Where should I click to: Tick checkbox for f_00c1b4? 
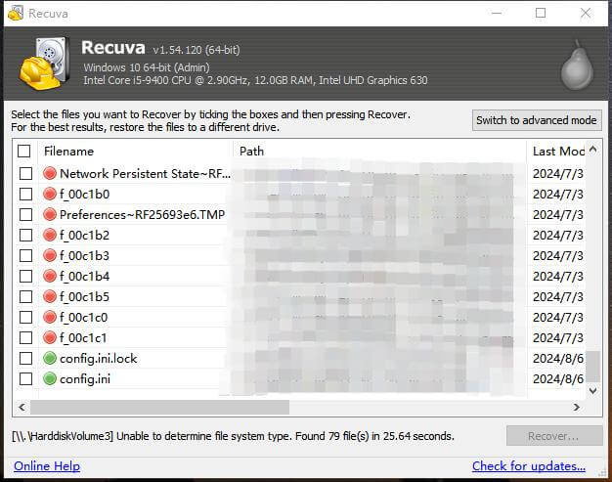coord(25,277)
